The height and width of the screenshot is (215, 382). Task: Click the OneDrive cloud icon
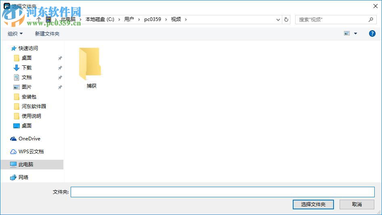coord(13,139)
